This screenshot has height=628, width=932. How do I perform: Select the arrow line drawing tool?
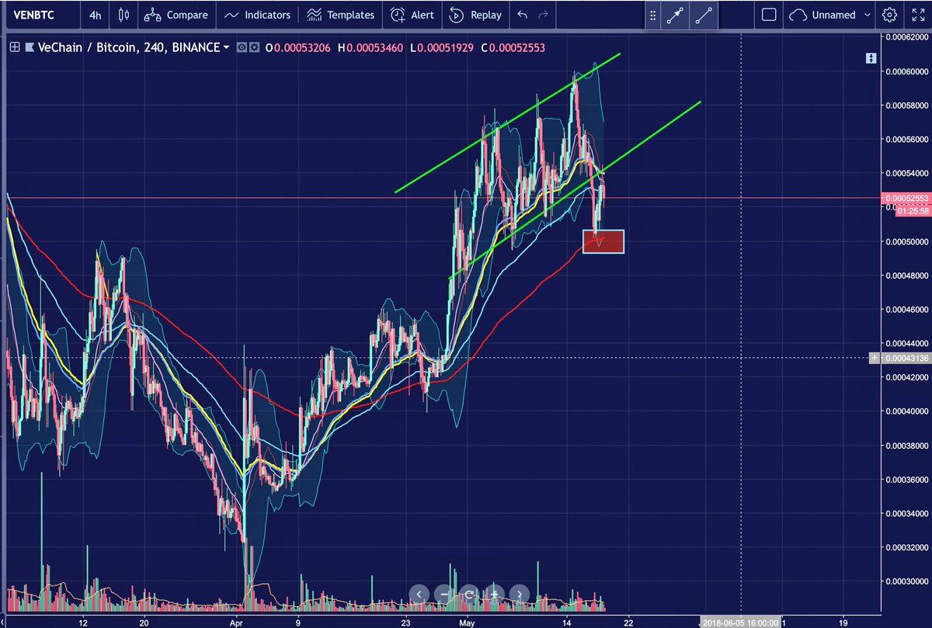(674, 16)
